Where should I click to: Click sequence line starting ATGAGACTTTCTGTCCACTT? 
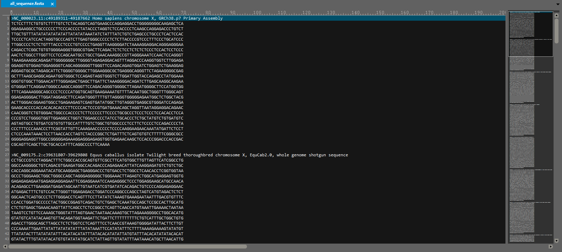pos(97,192)
